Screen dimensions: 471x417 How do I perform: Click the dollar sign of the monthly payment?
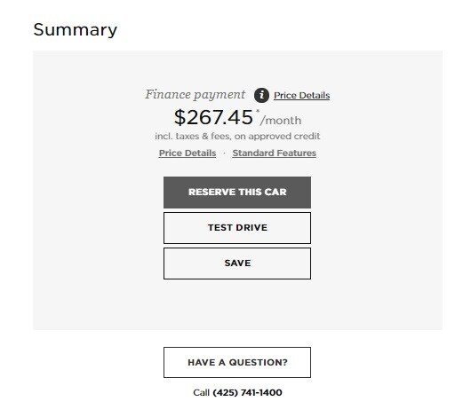pyautogui.click(x=180, y=117)
